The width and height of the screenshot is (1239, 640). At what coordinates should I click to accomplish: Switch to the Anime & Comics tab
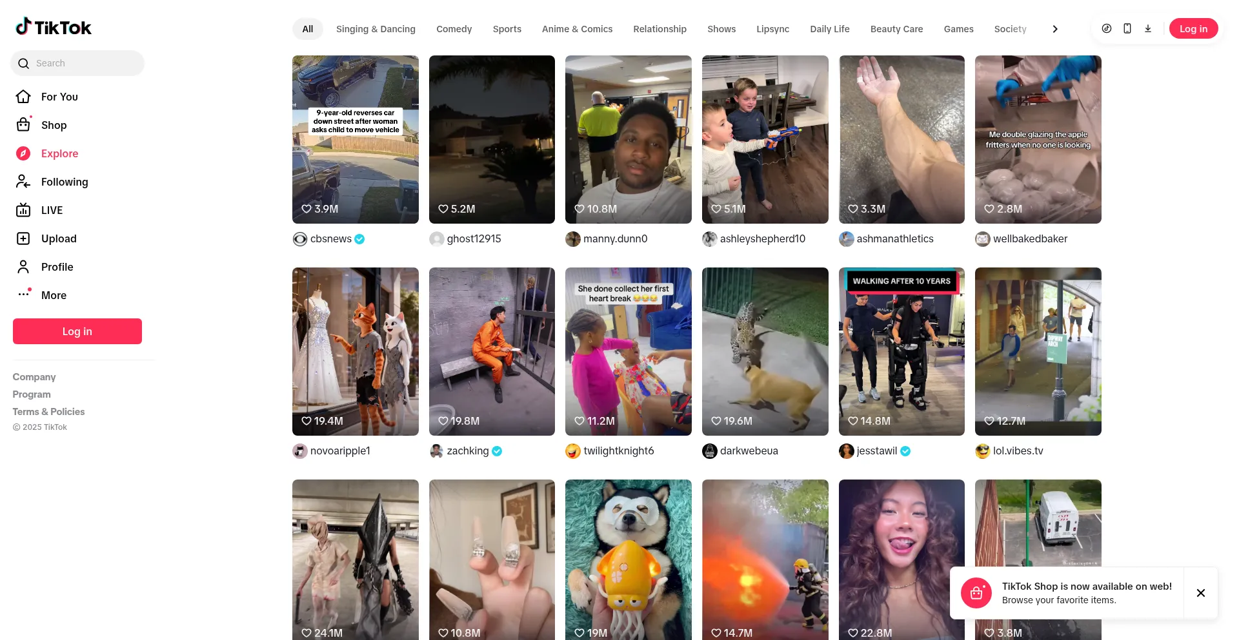[577, 29]
